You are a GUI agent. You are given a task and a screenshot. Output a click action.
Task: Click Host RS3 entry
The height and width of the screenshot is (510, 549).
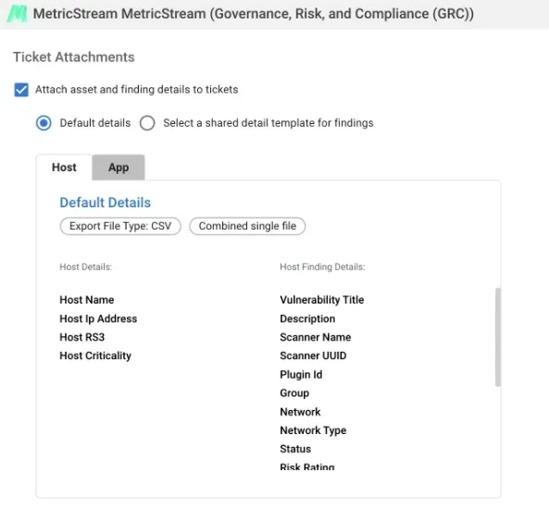coord(81,337)
